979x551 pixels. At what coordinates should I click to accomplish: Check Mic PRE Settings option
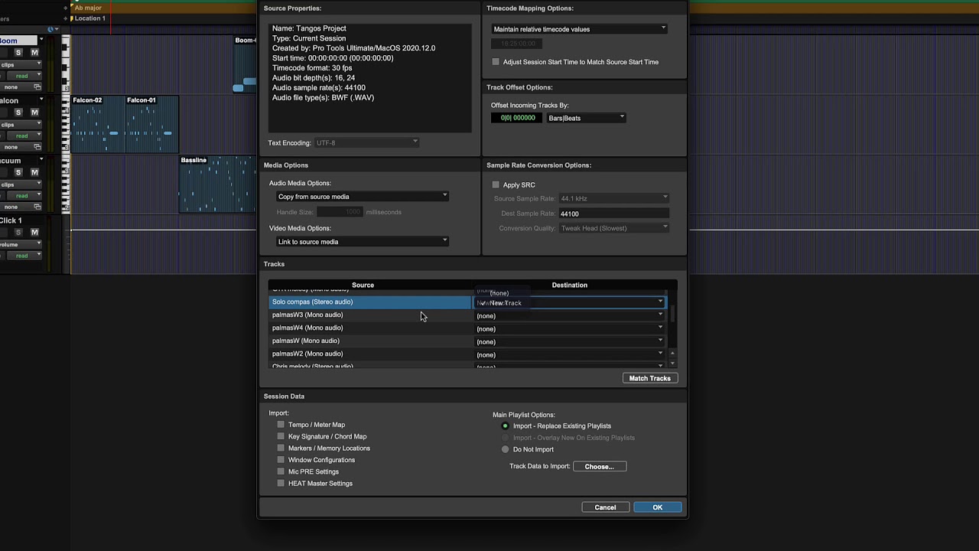tap(281, 471)
